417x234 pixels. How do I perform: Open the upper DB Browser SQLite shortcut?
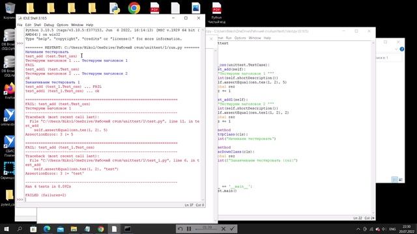(x=9, y=39)
